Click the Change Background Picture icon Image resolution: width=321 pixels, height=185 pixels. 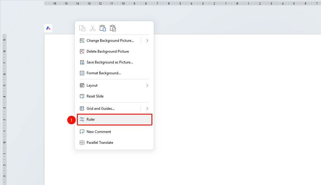coord(82,41)
